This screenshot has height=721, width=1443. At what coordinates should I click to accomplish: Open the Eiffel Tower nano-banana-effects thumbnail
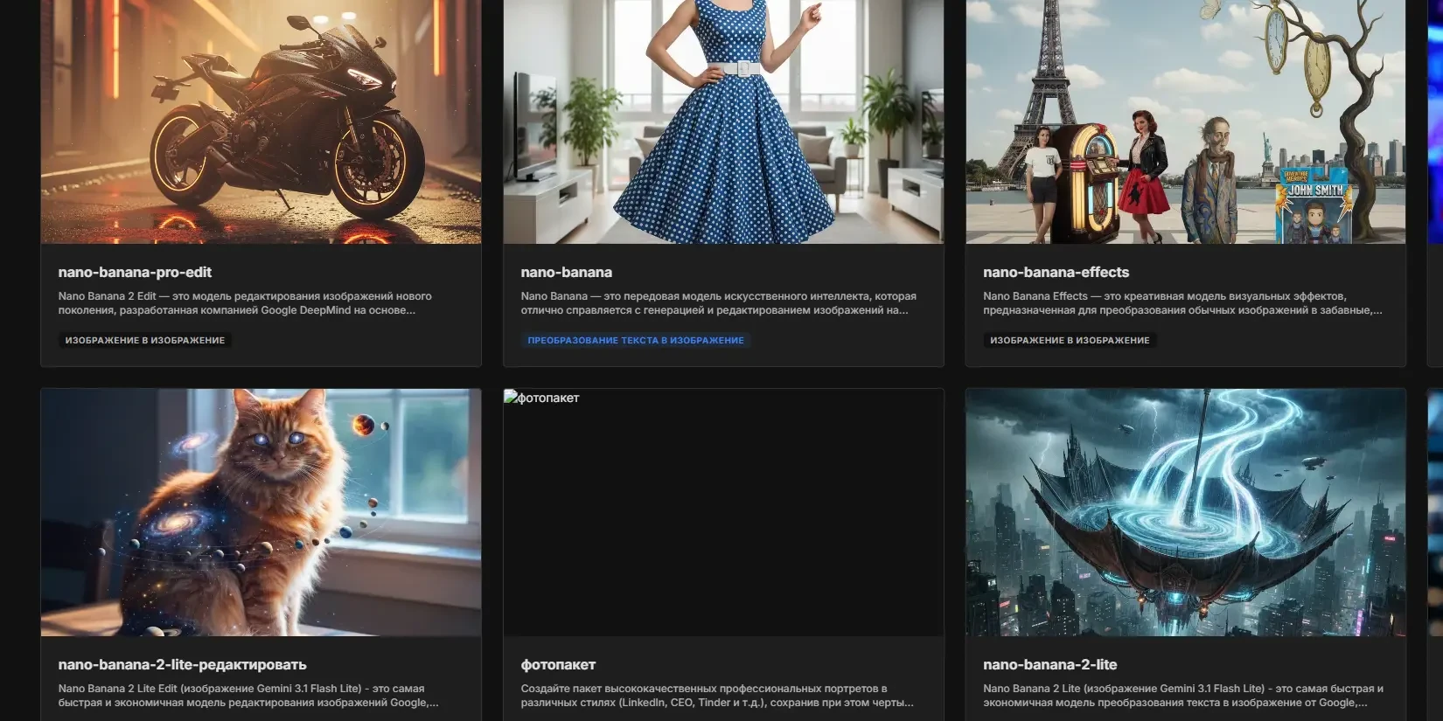click(1185, 121)
